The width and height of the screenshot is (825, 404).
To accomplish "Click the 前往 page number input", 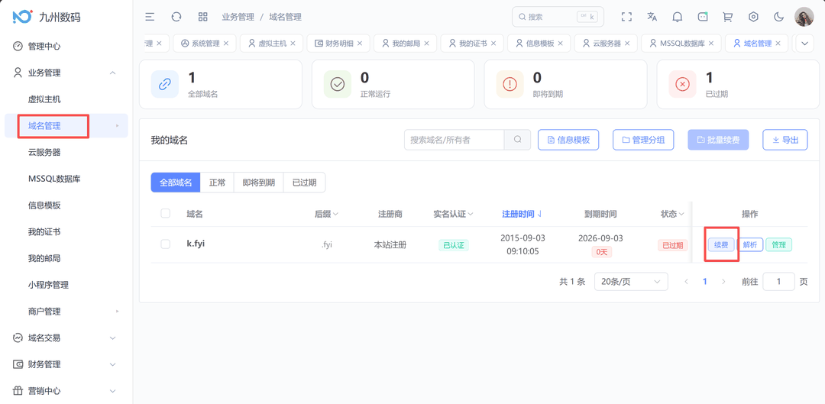I will 778,282.
